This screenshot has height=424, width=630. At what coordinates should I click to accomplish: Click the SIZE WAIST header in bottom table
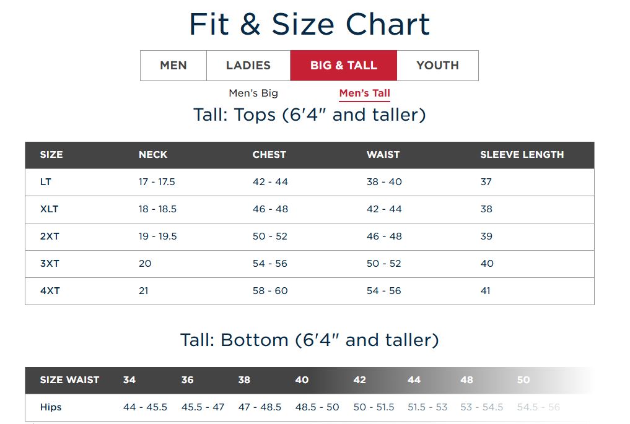(x=69, y=380)
